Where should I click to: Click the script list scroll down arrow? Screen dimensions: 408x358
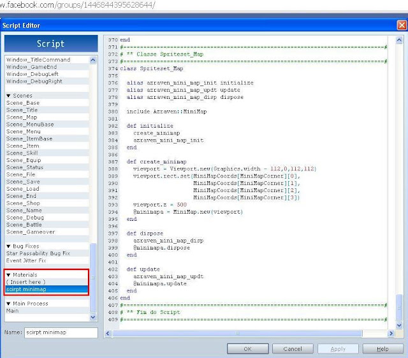click(93, 317)
